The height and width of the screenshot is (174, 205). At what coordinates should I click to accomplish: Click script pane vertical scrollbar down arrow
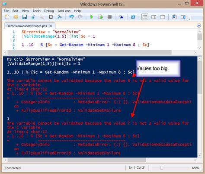(199, 48)
